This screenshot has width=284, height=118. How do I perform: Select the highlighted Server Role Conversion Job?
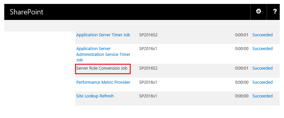pos(102,68)
